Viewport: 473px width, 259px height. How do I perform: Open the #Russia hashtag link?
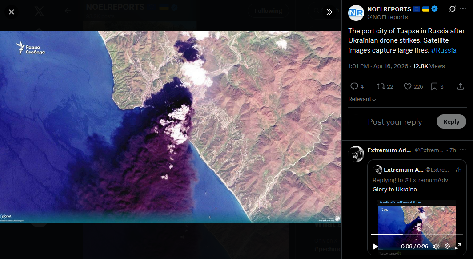444,50
